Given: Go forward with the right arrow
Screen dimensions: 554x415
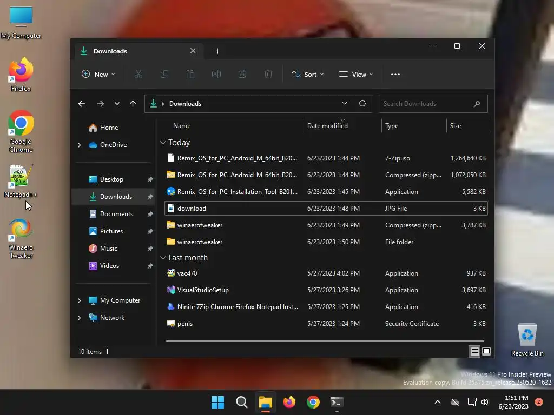Looking at the screenshot, I should click(100, 104).
